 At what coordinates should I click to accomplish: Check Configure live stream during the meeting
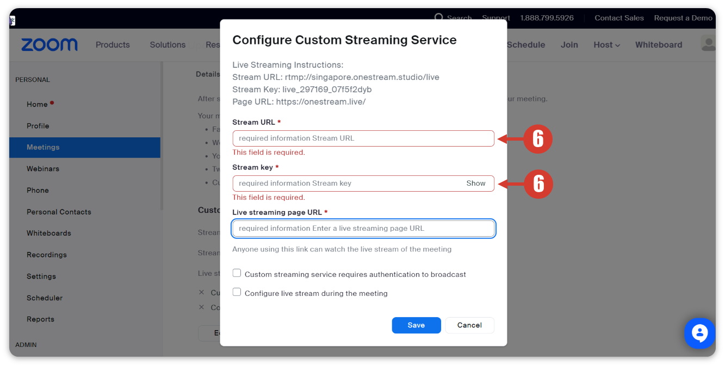[237, 292]
